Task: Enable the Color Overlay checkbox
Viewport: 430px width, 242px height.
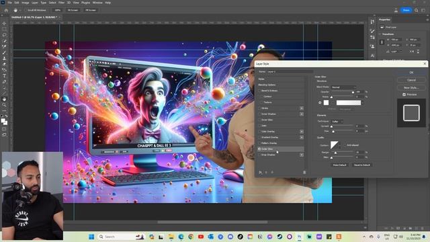Action: click(259, 132)
